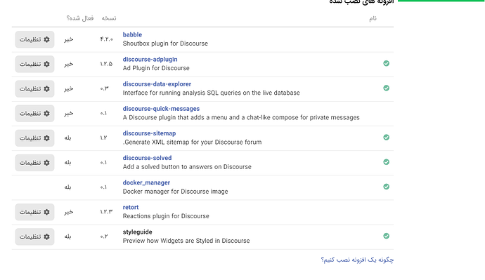Click green check icon for discourse-data-explorer
This screenshot has height=280, width=485.
pyautogui.click(x=387, y=88)
